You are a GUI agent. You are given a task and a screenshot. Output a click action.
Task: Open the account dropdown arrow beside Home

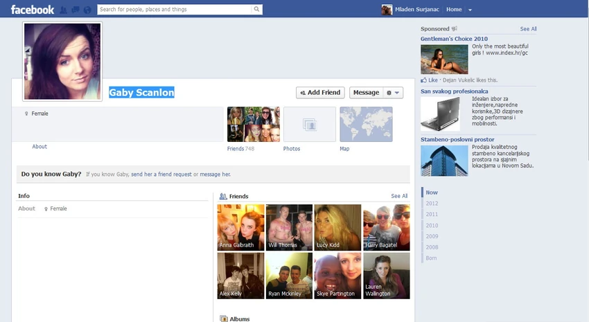point(470,10)
